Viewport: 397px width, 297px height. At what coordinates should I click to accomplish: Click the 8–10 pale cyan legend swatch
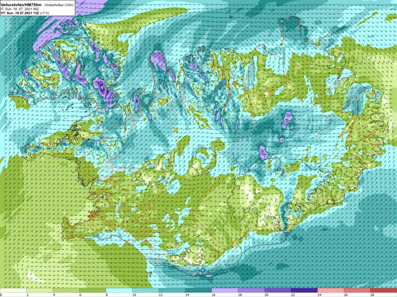pyautogui.click(x=119, y=291)
